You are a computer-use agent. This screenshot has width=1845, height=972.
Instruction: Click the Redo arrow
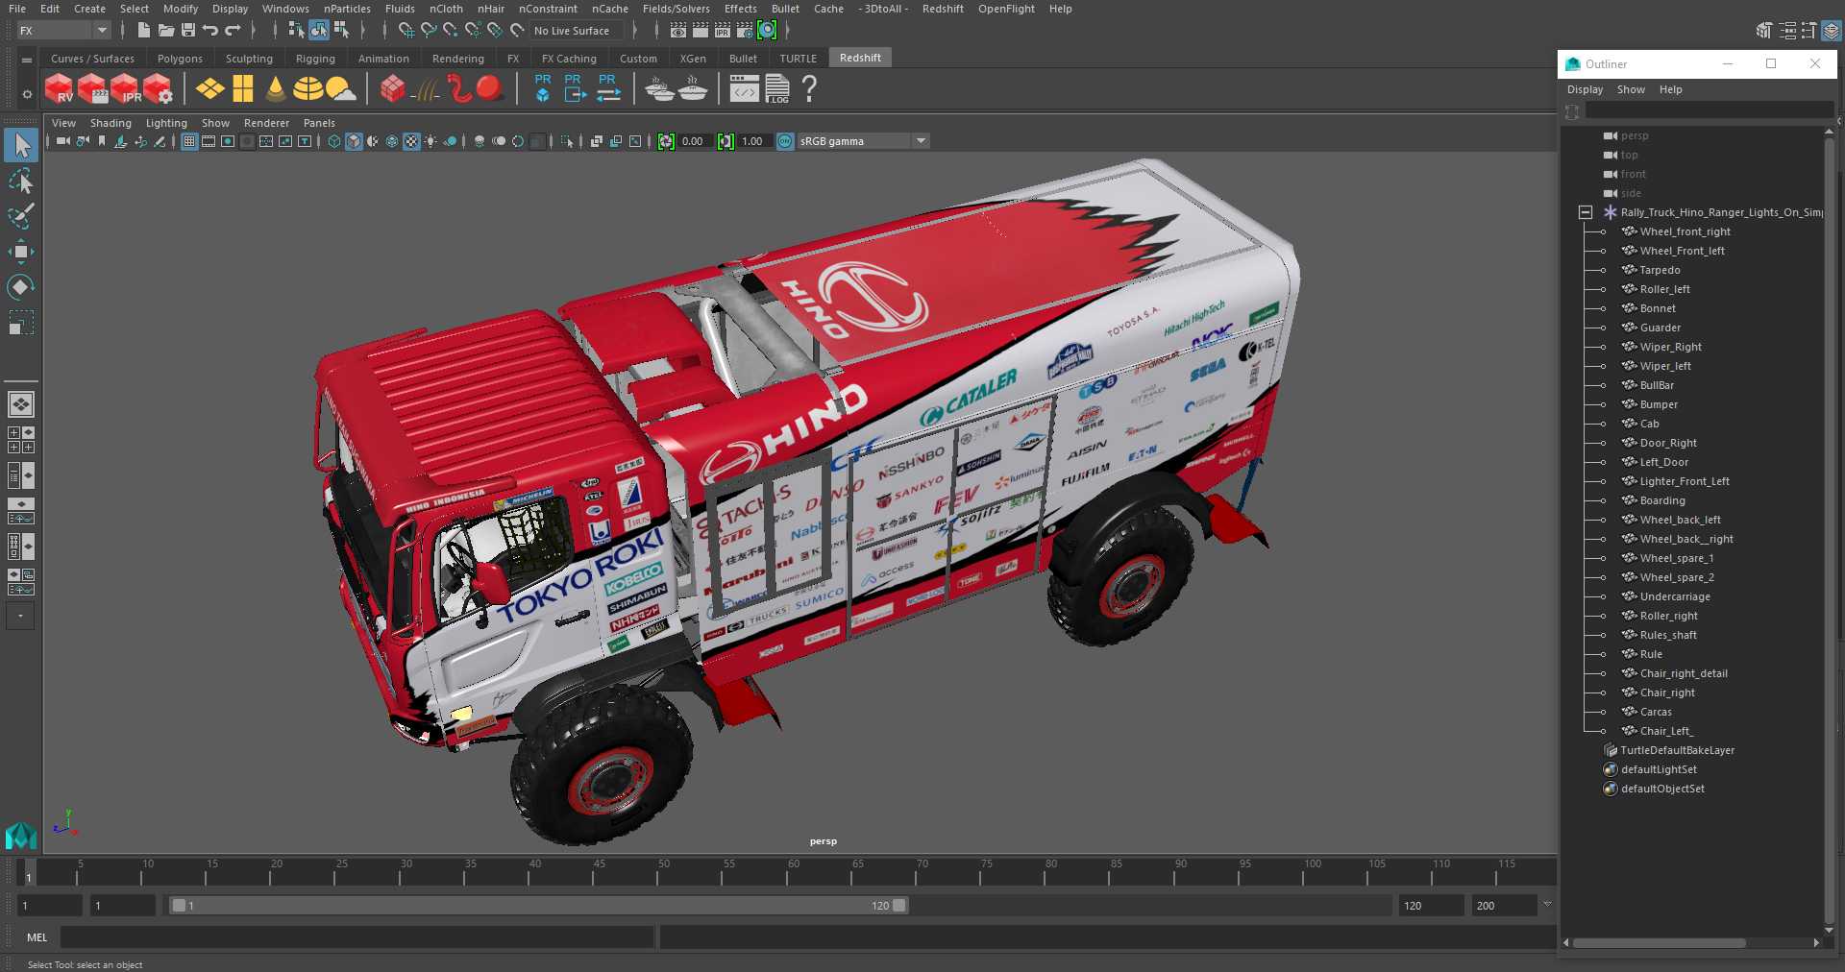pyautogui.click(x=233, y=31)
